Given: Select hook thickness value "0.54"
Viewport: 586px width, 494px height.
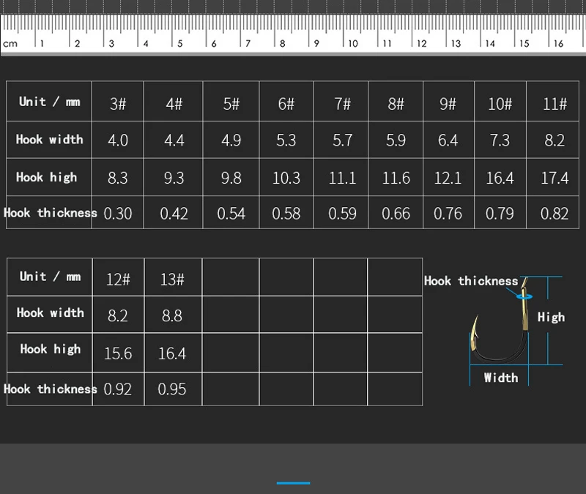Looking at the screenshot, I should 231,214.
